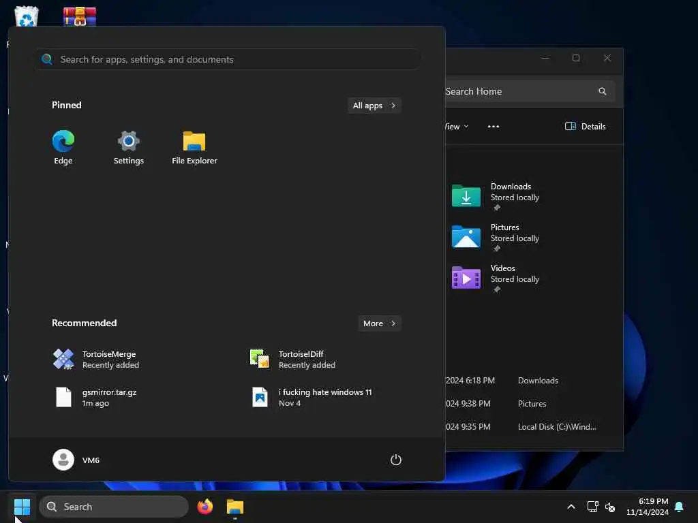
Task: Open File Explorer from the taskbar
Action: coord(235,507)
